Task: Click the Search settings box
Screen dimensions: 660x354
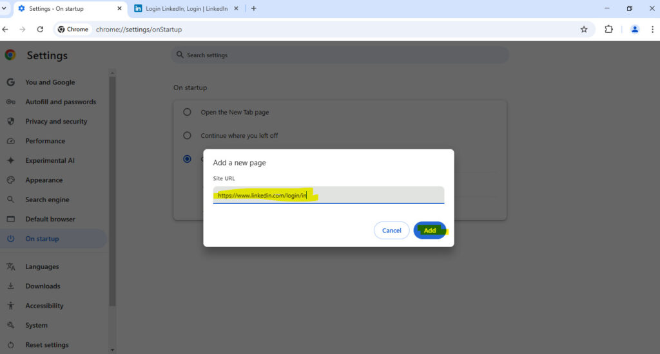Action: tap(340, 55)
